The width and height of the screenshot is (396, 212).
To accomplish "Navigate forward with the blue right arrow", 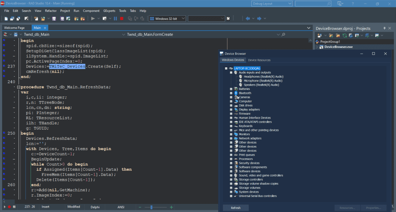I will pyautogui.click(x=259, y=19).
